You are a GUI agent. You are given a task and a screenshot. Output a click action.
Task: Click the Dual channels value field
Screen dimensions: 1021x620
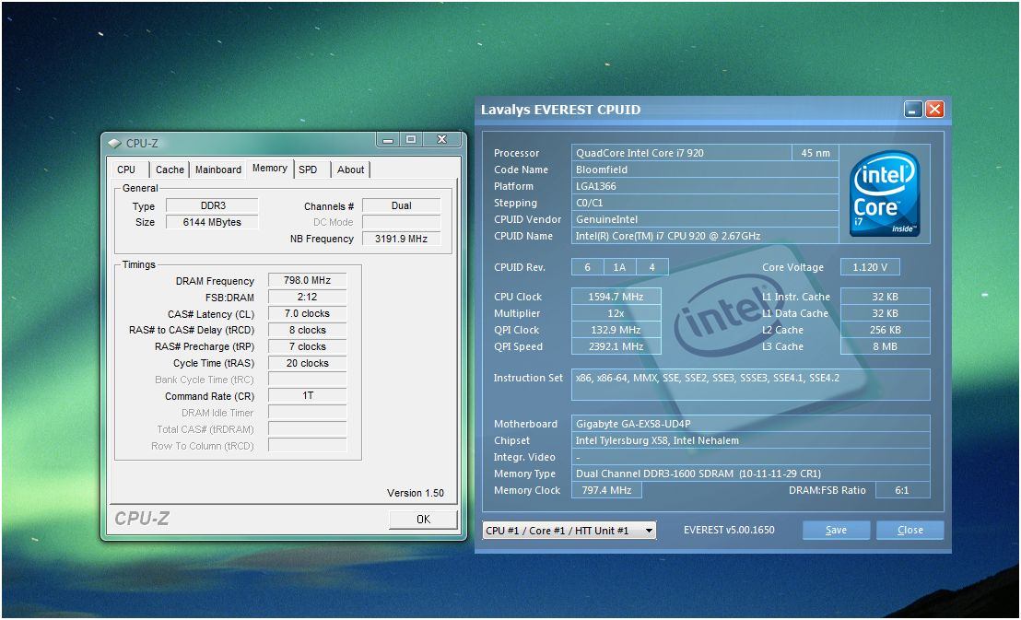coord(401,205)
